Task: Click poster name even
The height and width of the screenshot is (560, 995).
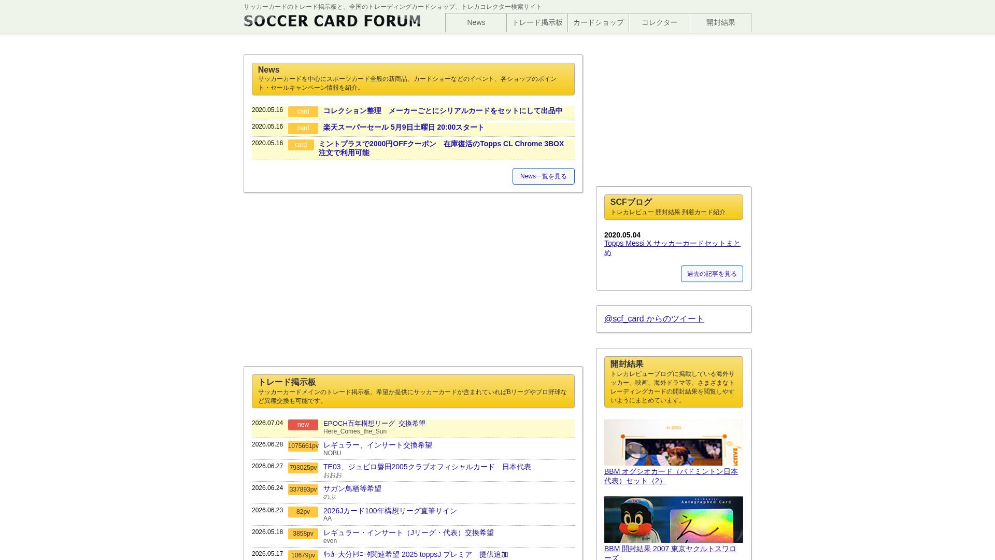Action: tap(330, 541)
